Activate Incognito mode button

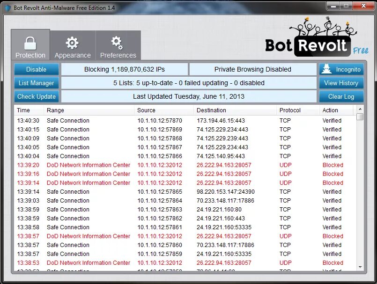pyautogui.click(x=341, y=69)
